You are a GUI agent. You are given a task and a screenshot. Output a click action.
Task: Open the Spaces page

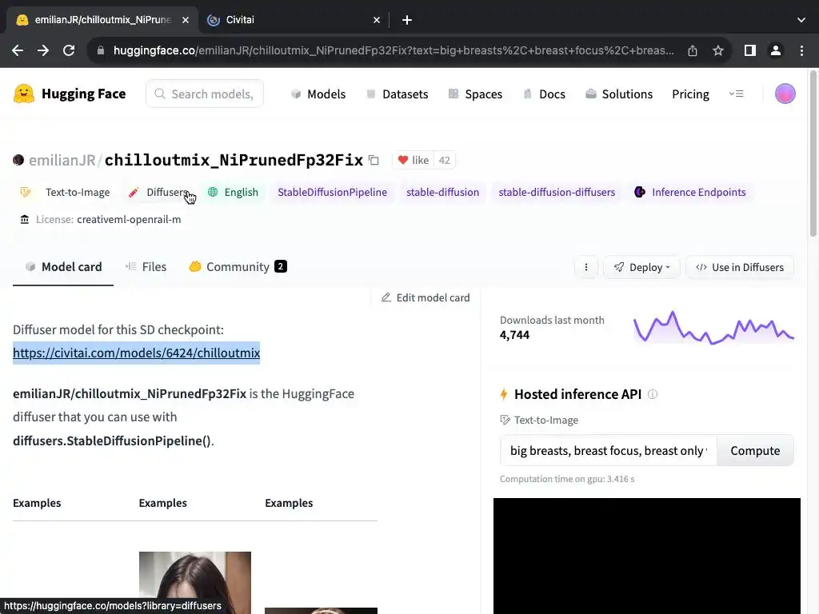click(475, 94)
